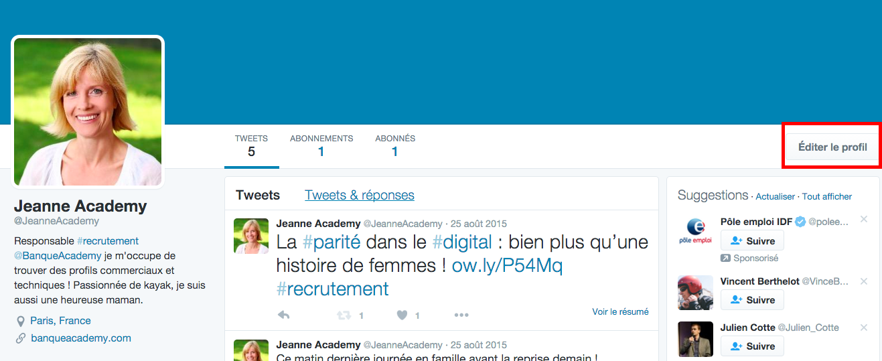Like the parité tweet with the heart icon
The height and width of the screenshot is (361, 882).
[402, 315]
